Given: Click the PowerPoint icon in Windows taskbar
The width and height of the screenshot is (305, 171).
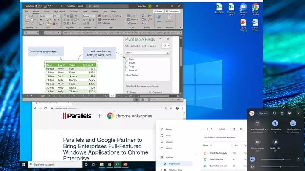Looking at the screenshot, I should 125,164.
